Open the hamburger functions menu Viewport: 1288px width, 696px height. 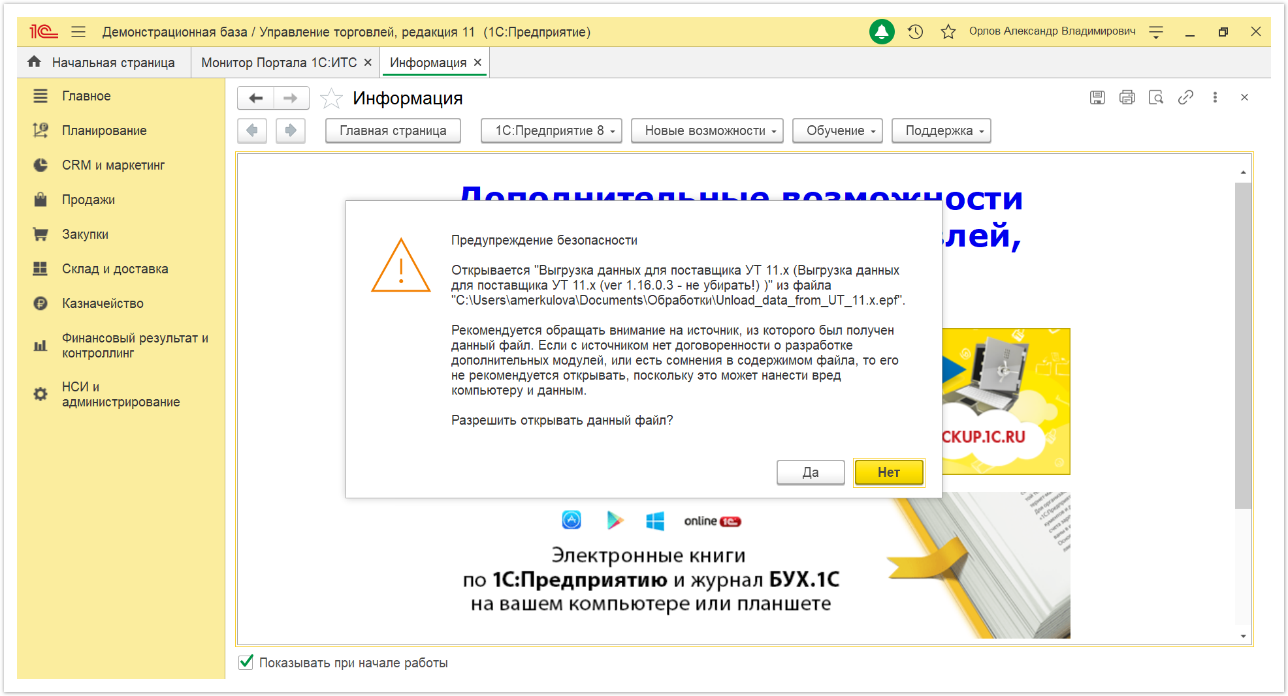click(78, 31)
